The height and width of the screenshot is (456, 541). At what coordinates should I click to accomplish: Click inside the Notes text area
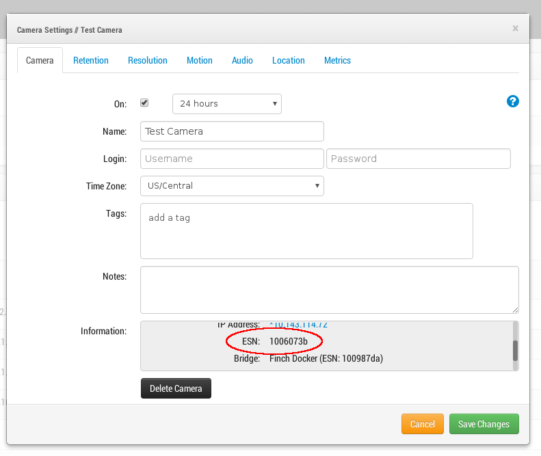[x=329, y=290]
